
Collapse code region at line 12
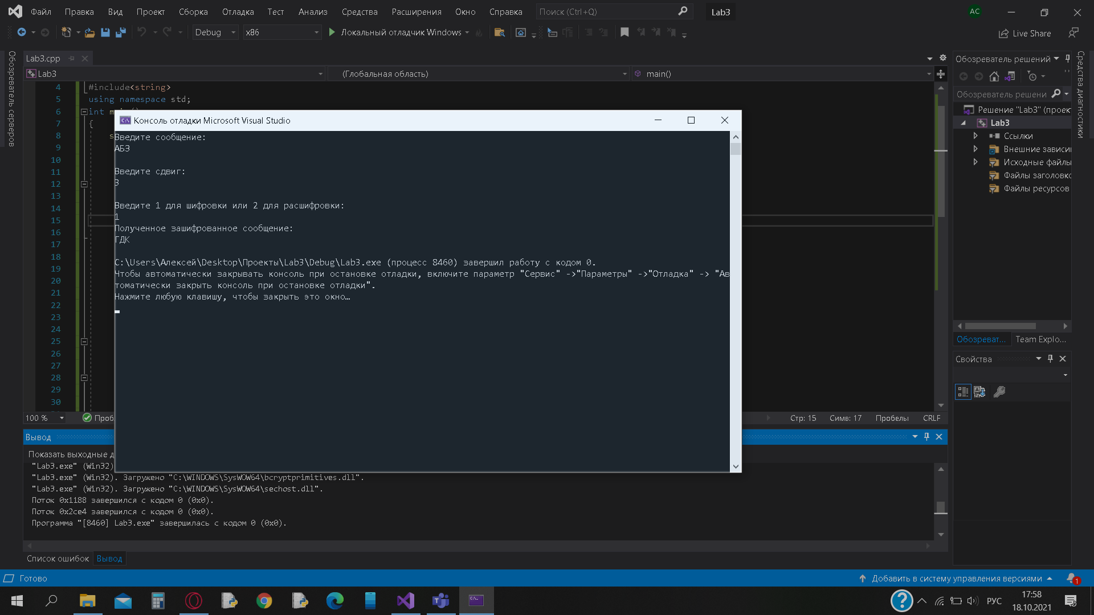[84, 184]
